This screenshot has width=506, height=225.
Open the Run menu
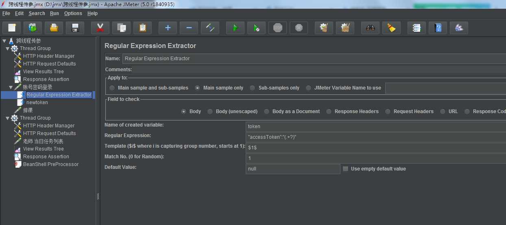tap(55, 13)
